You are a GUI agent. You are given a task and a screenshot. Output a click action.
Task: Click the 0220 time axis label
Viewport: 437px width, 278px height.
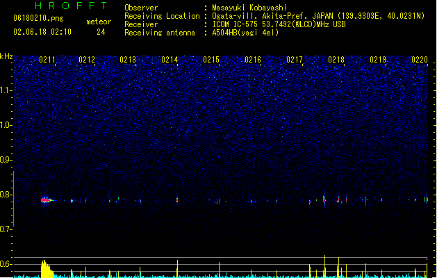click(x=420, y=60)
